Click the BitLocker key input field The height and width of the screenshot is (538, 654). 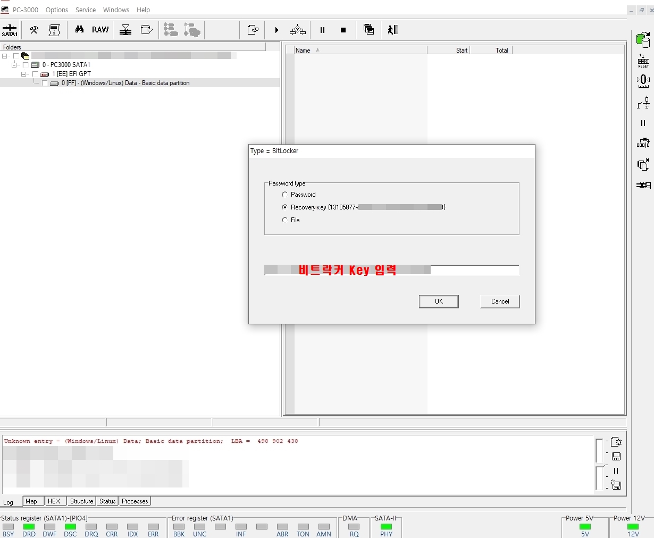tap(392, 270)
